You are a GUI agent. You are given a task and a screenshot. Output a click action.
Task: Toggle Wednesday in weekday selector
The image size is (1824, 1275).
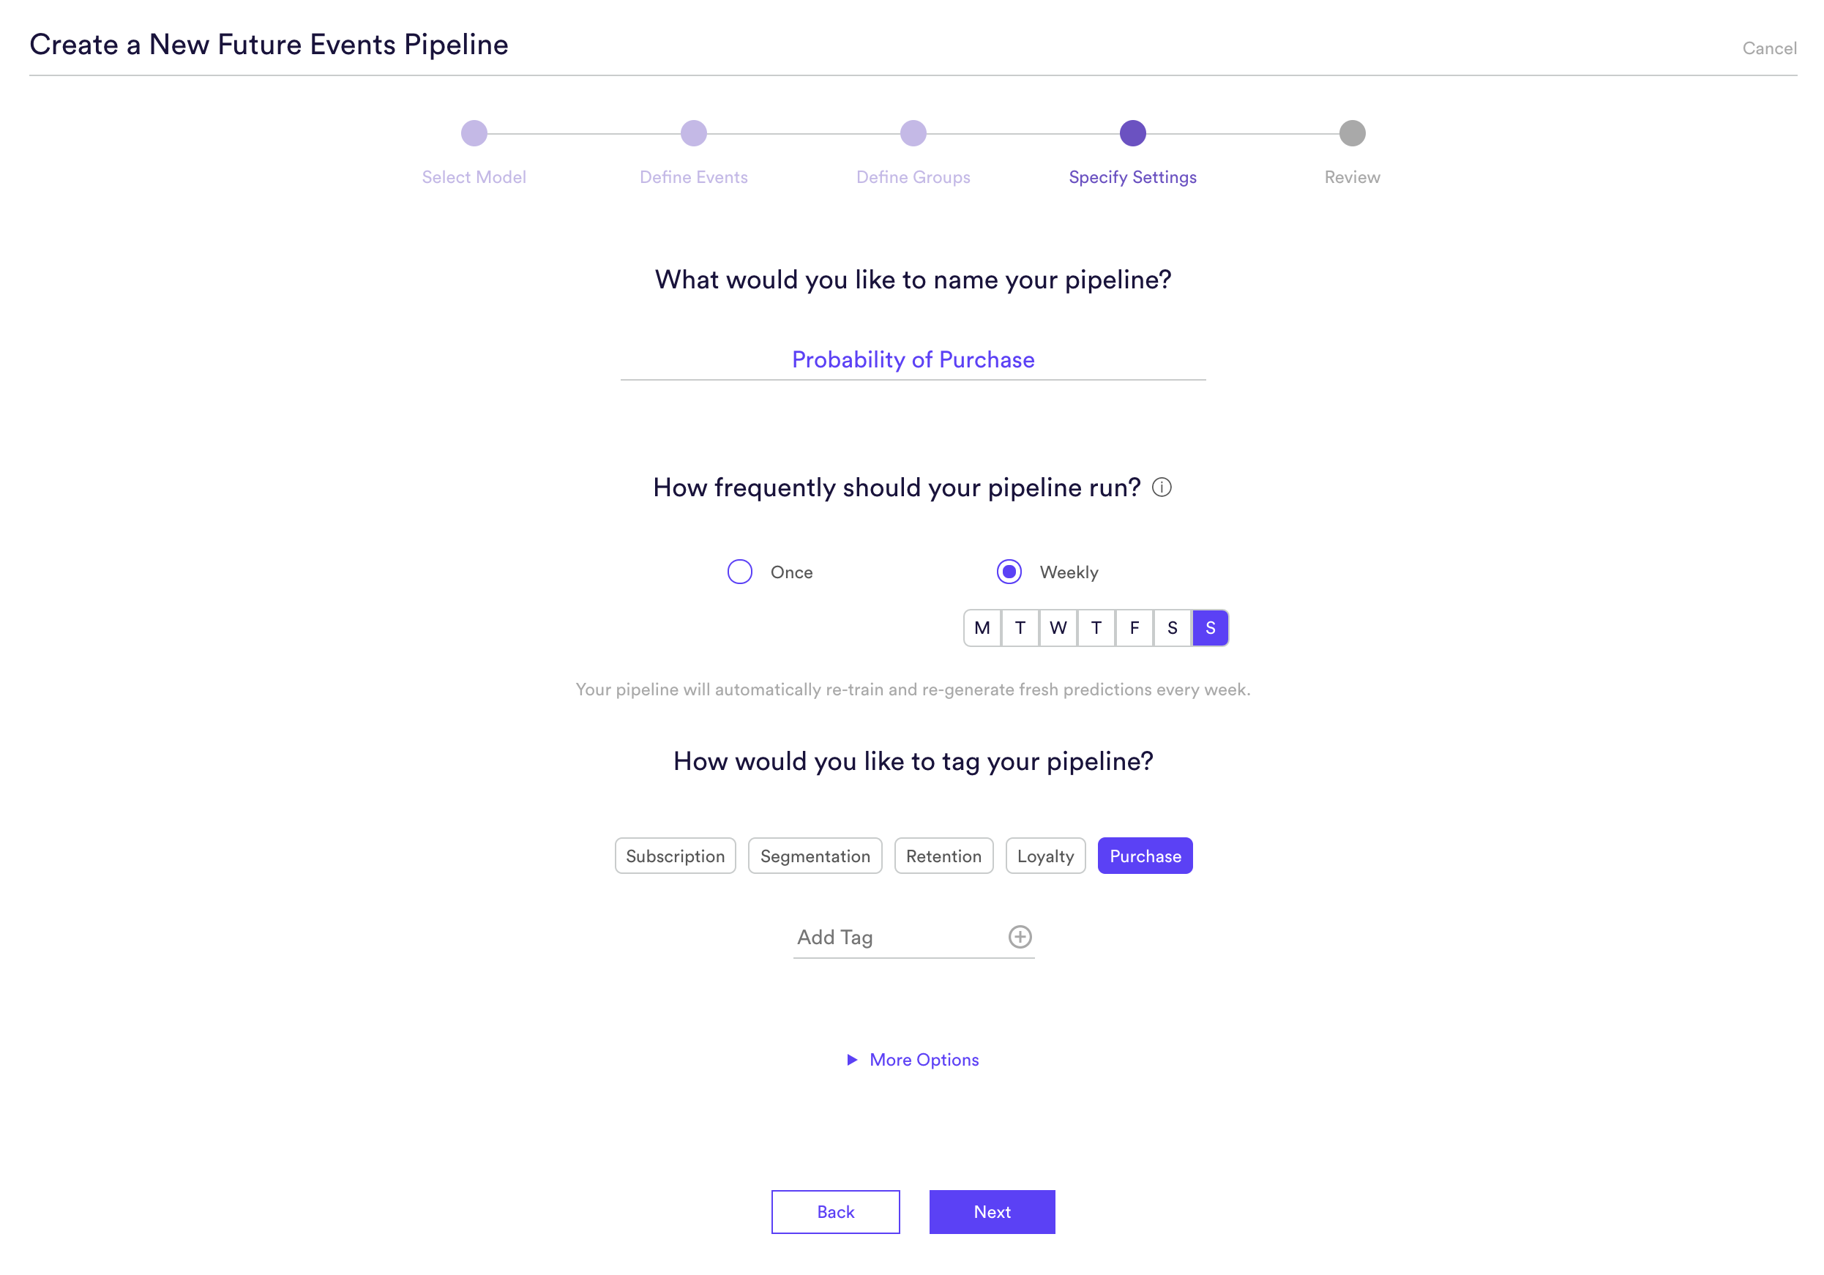tap(1058, 629)
